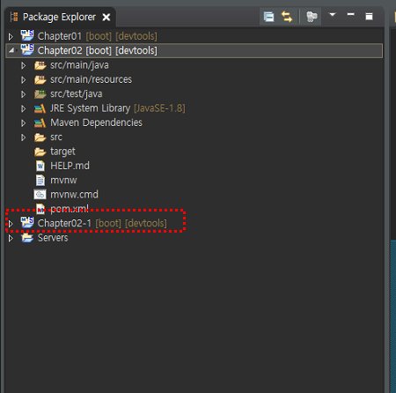This screenshot has width=396, height=393.
Task: Expand src/main/resources folder
Action: tap(23, 80)
